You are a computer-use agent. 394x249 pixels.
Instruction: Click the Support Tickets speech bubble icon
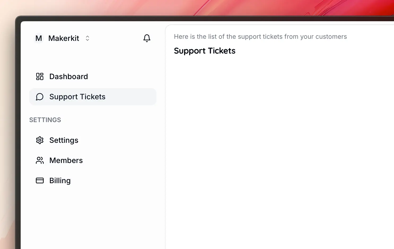click(x=40, y=97)
